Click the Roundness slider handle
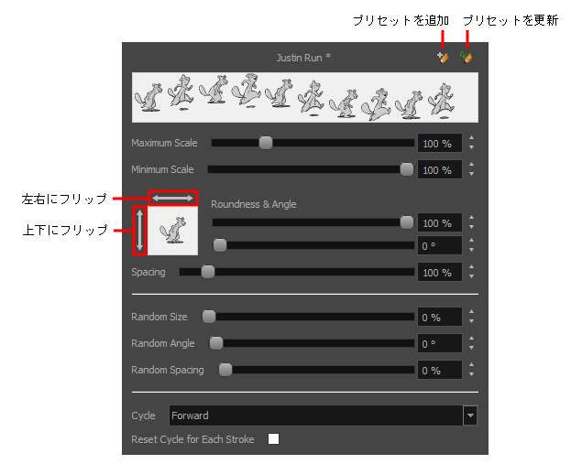Image resolution: width=582 pixels, height=464 pixels. (407, 222)
